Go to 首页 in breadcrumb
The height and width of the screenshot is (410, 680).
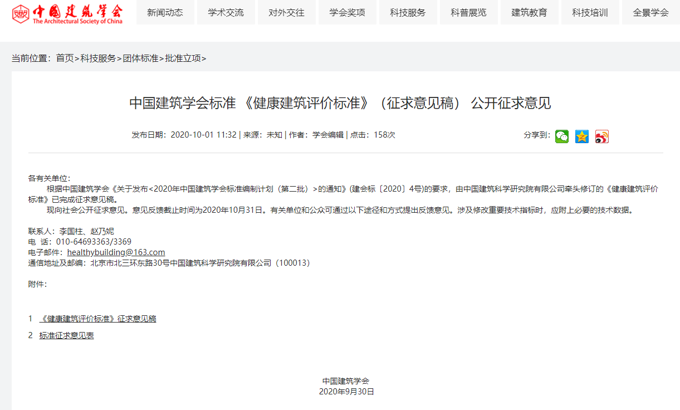pos(65,58)
